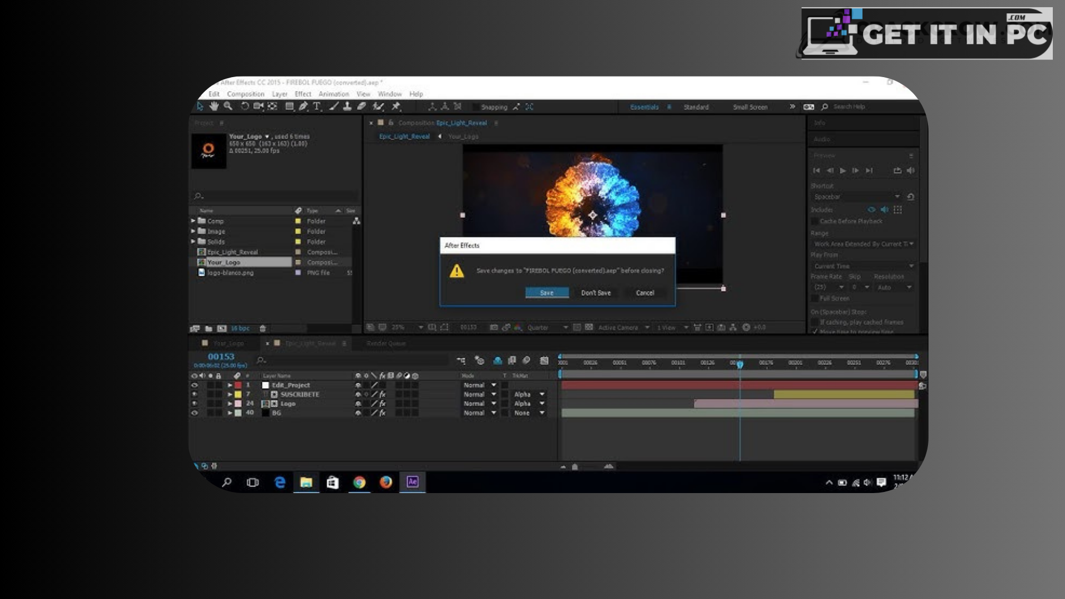
Task: Open SUSCRIBETE layer Alpha track matte dropdown
Action: tap(529, 394)
